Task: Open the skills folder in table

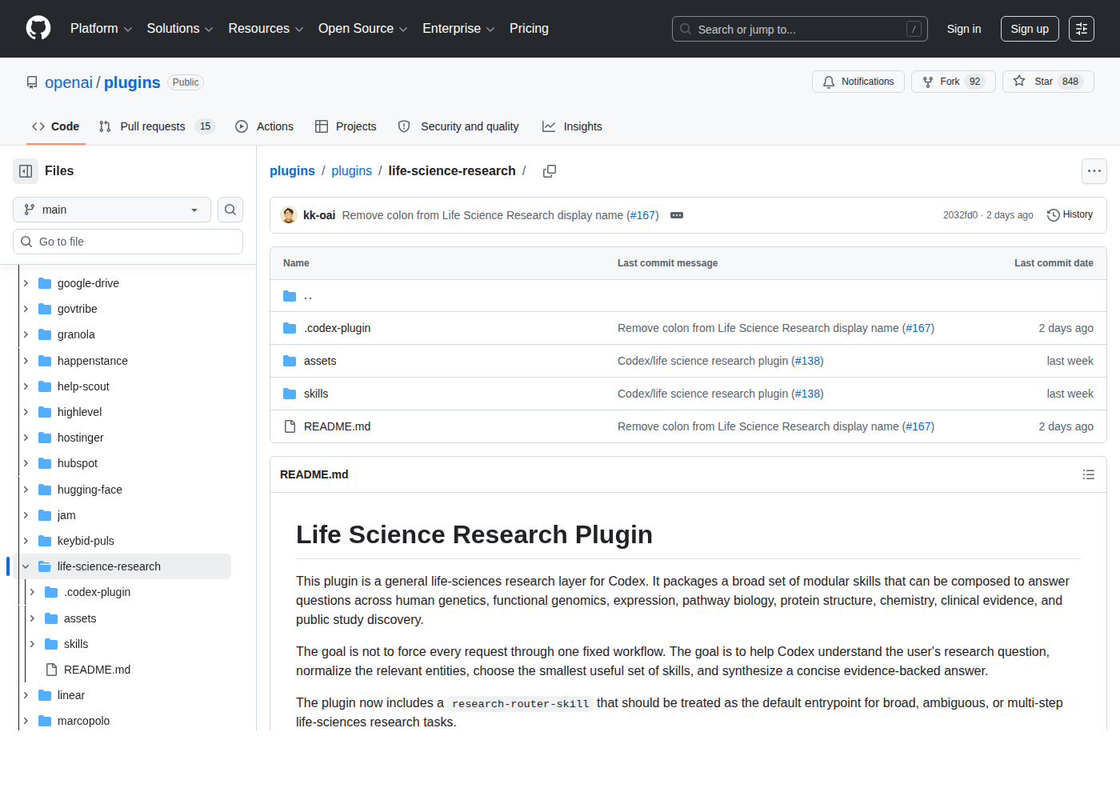Action: coord(316,394)
